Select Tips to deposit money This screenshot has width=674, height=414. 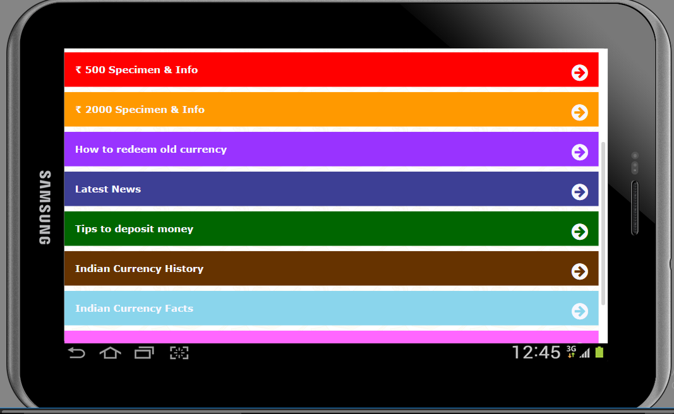[x=332, y=228]
